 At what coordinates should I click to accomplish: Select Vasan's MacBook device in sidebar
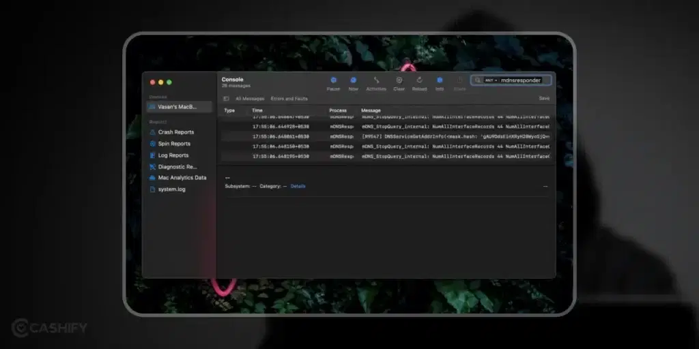pyautogui.click(x=180, y=107)
